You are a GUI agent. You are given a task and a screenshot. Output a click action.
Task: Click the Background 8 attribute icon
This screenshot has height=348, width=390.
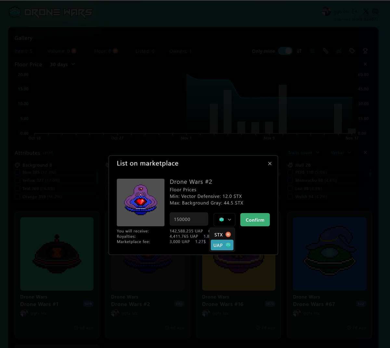coord(18,165)
